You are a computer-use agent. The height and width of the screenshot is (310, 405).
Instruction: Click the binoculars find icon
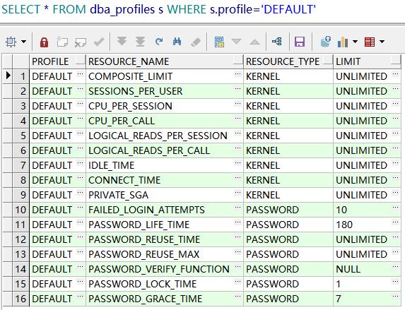(177, 42)
